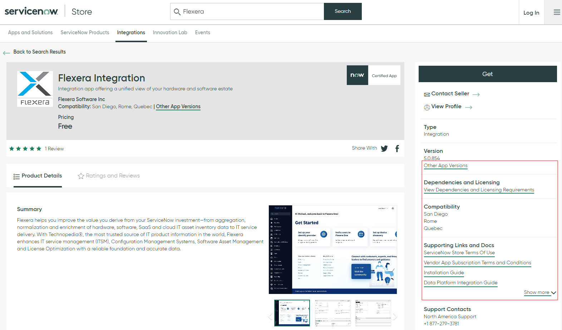Click the Product Details list icon

point(16,176)
